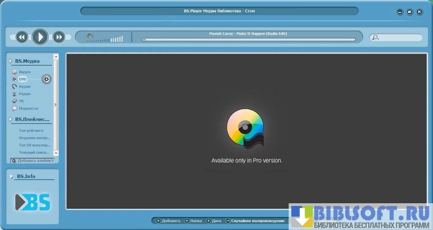Image resolution: width=433 pixels, height=230 pixels.
Task: Open the Радио section
Action: (x=25, y=94)
